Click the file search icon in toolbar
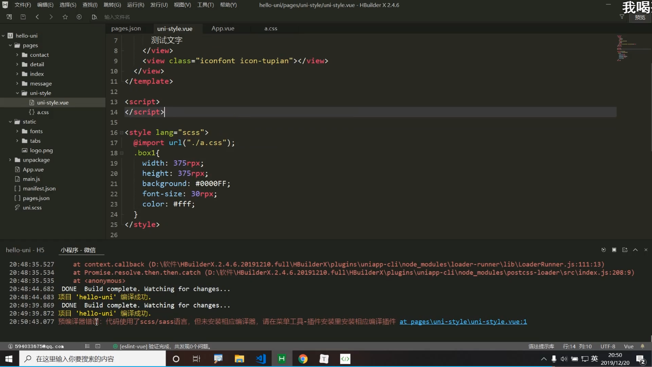Image resolution: width=652 pixels, height=367 pixels. tap(94, 17)
